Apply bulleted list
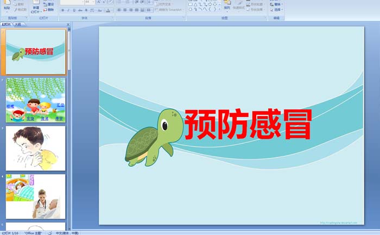The width and height of the screenshot is (380, 235). 120,2
